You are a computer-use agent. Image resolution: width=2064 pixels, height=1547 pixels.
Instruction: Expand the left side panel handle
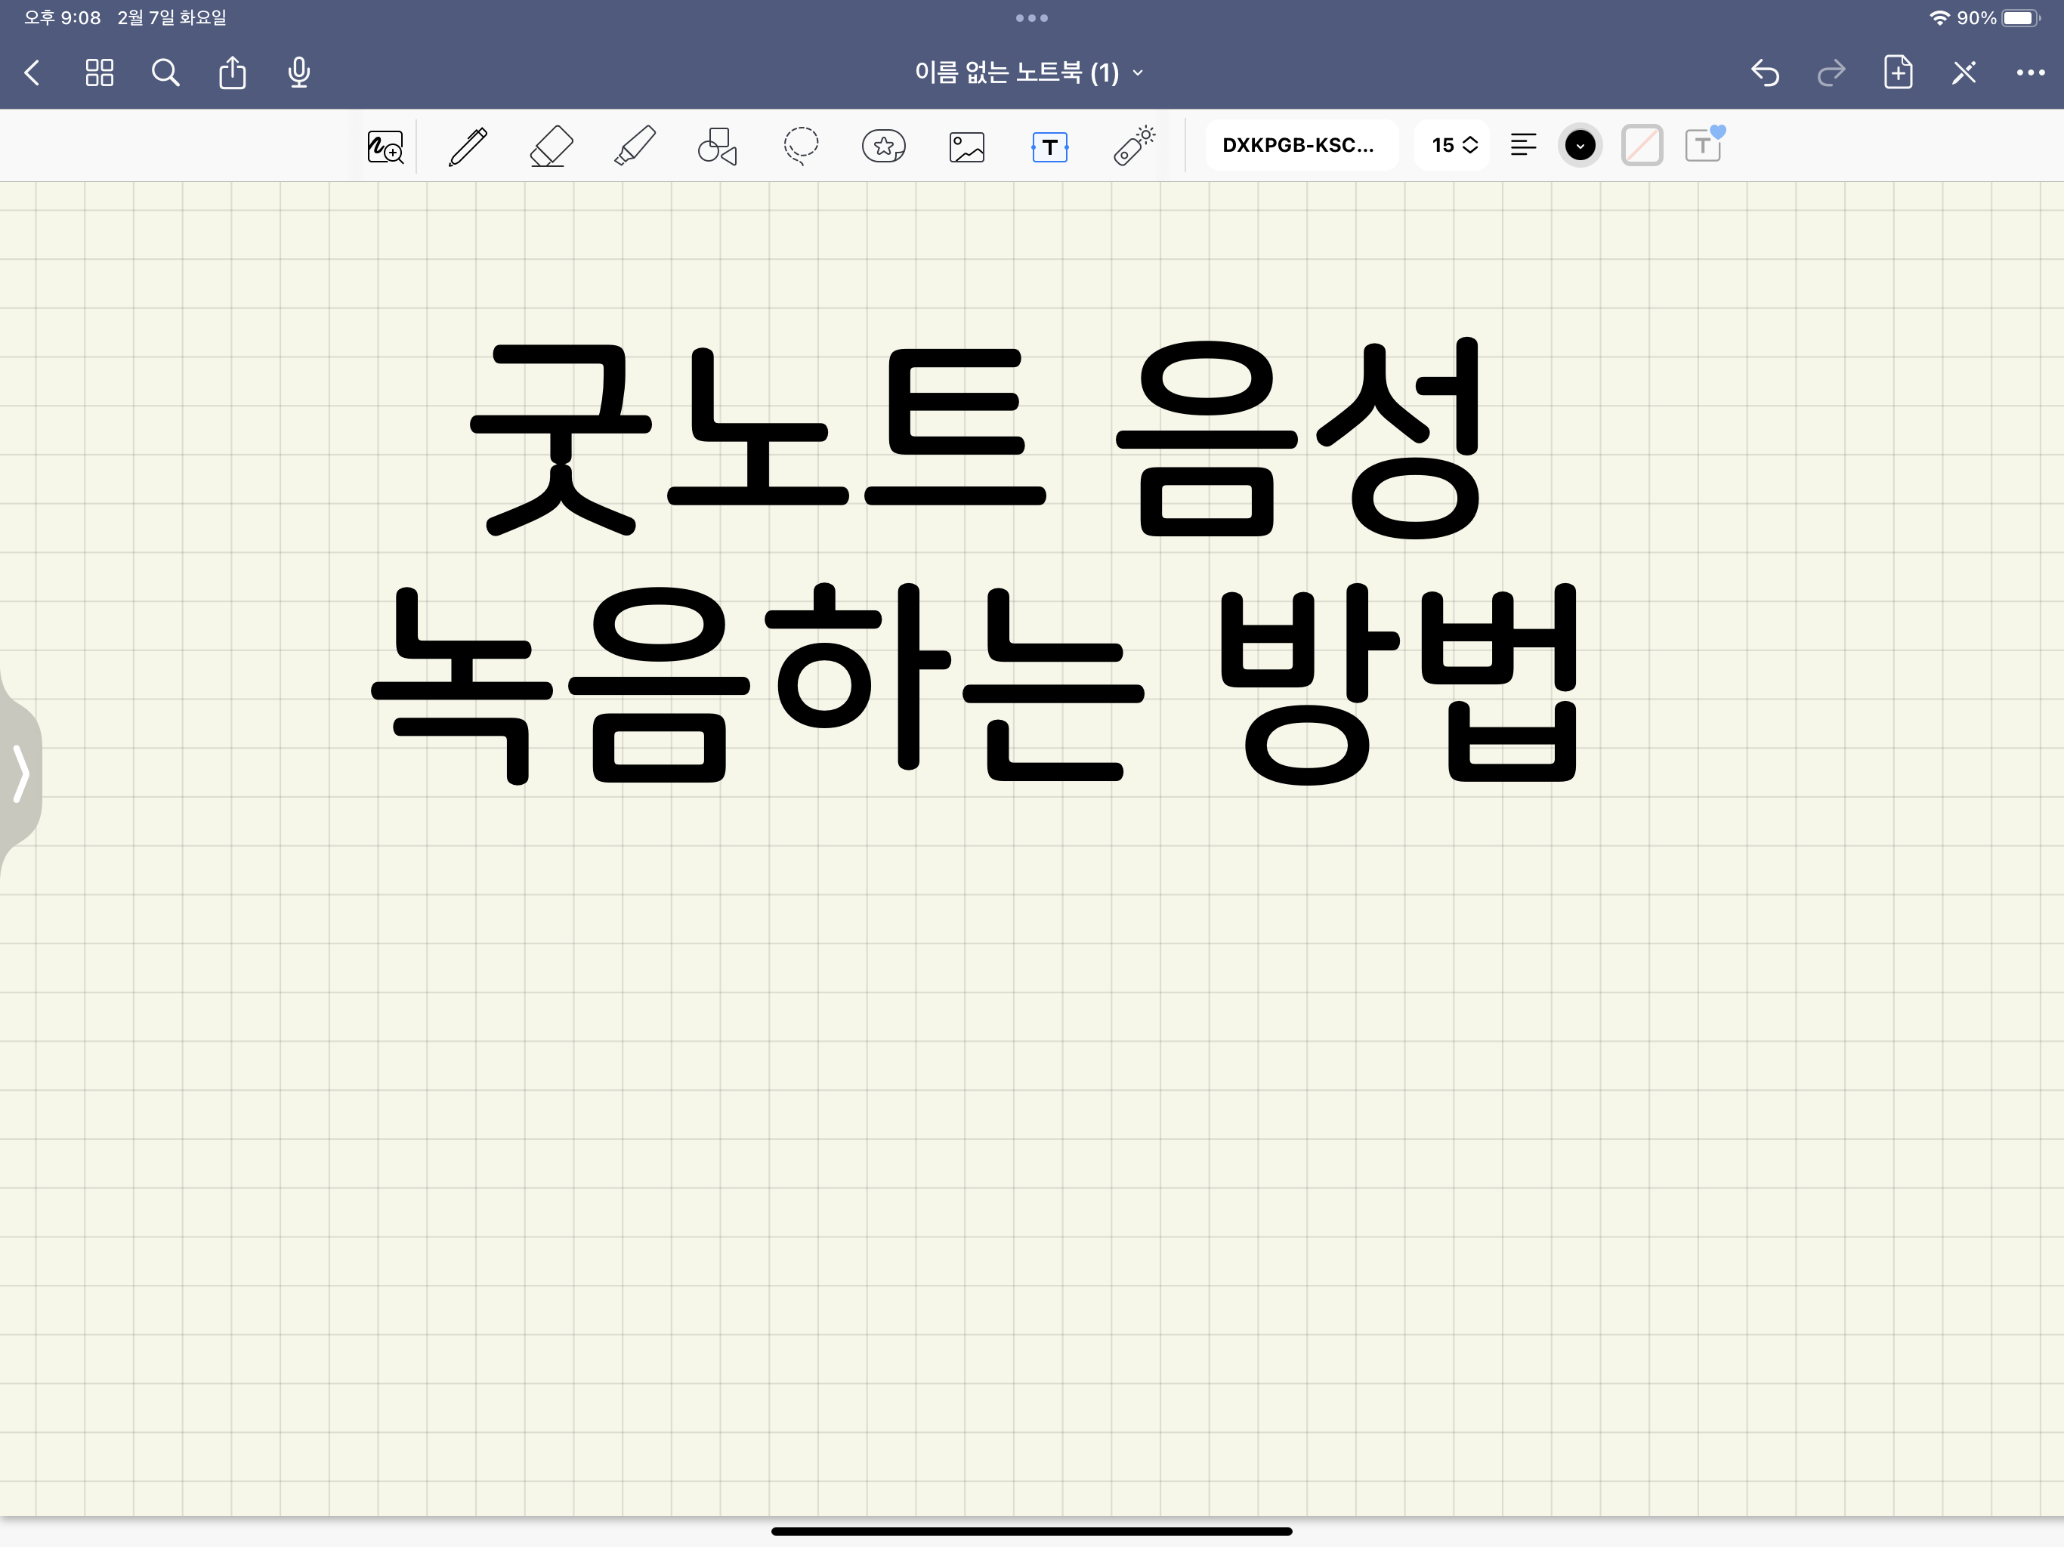click(x=20, y=773)
